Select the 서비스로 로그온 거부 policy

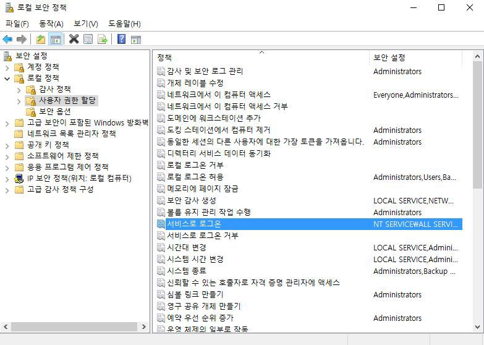[x=203, y=236]
